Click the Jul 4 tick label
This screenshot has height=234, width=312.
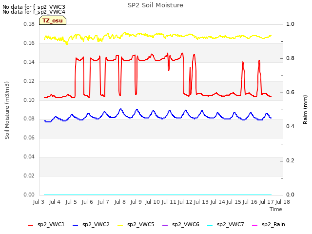[x=55, y=202]
